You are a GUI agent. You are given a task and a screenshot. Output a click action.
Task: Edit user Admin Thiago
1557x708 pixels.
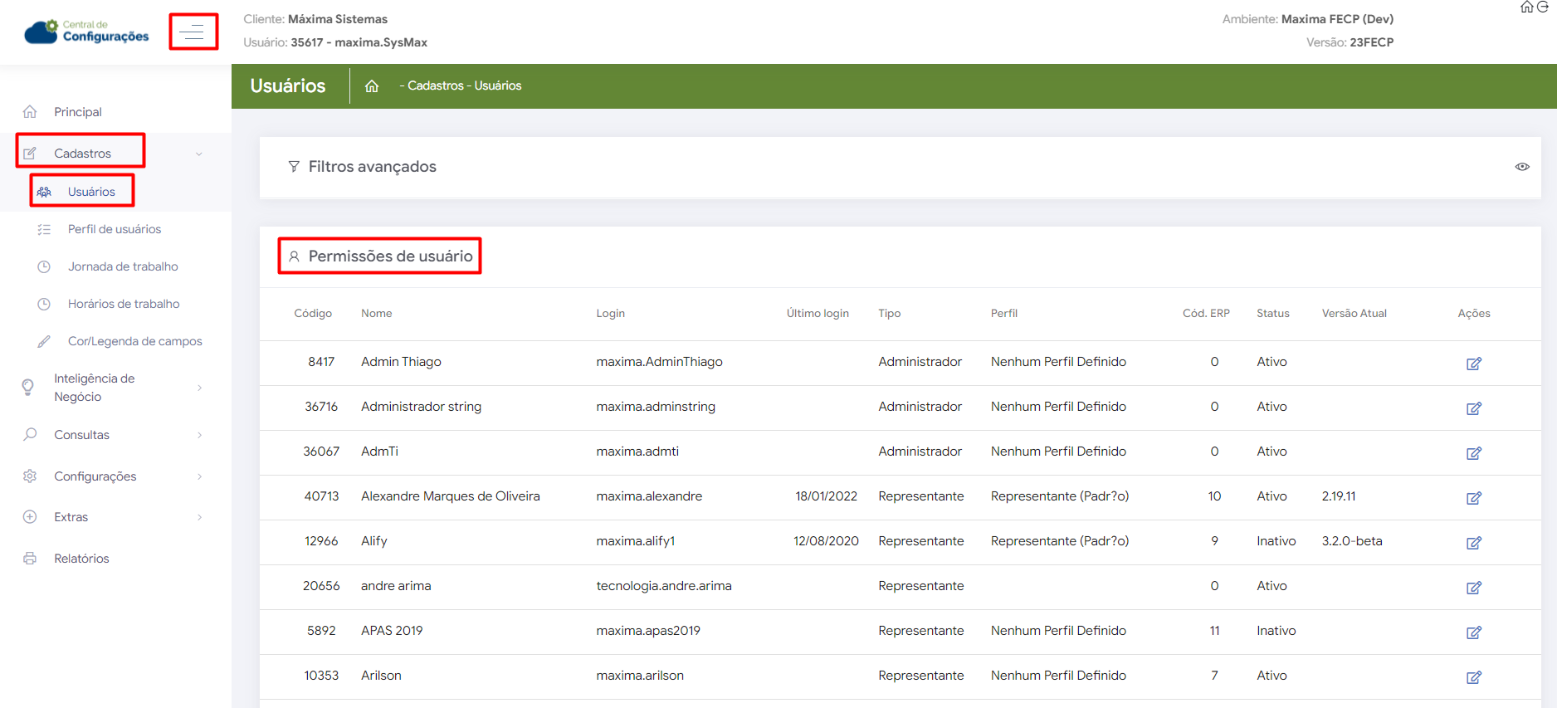pos(1473,364)
